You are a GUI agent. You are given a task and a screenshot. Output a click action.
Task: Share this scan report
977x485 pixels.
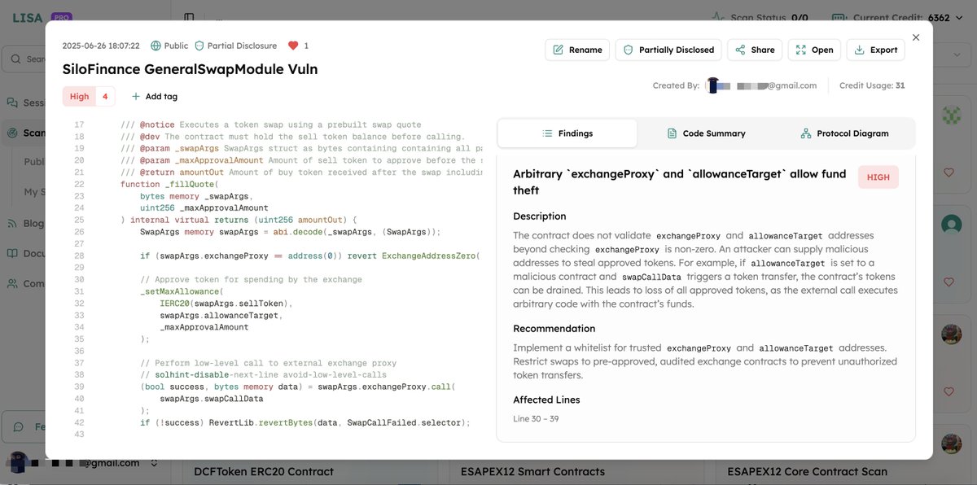[755, 50]
